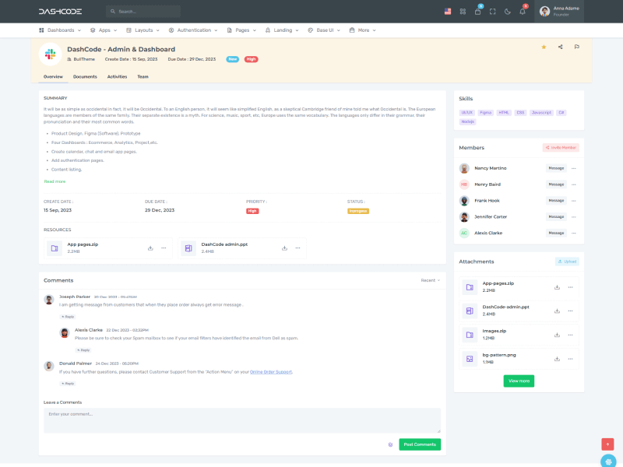623x467 pixels.
Task: Click Invite Member in Members panel
Action: tap(560, 147)
